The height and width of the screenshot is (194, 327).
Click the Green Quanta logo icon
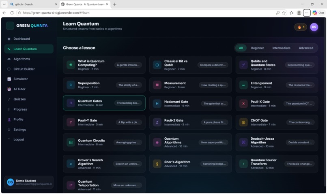10,26
